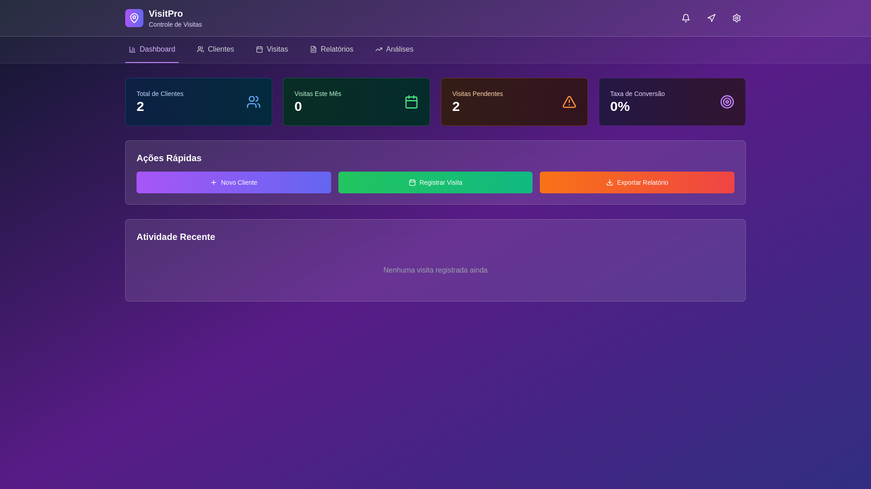Click the Visitas Pendentes label
Screen dimensions: 871x489
click(x=477, y=94)
